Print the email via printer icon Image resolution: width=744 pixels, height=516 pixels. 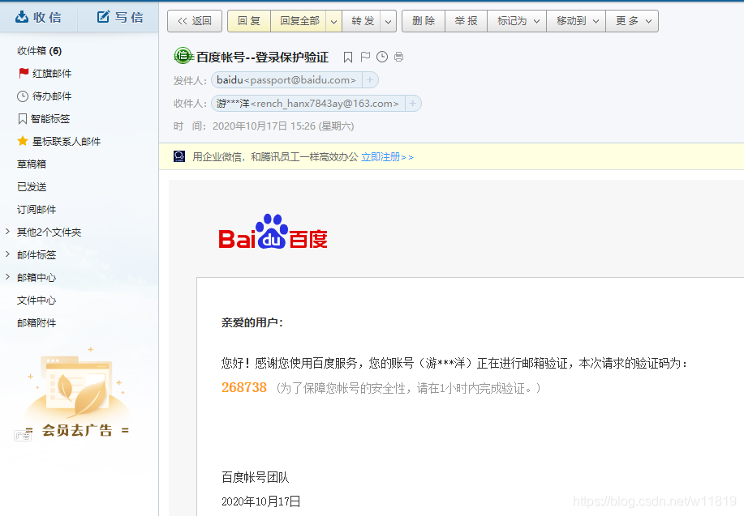point(398,57)
